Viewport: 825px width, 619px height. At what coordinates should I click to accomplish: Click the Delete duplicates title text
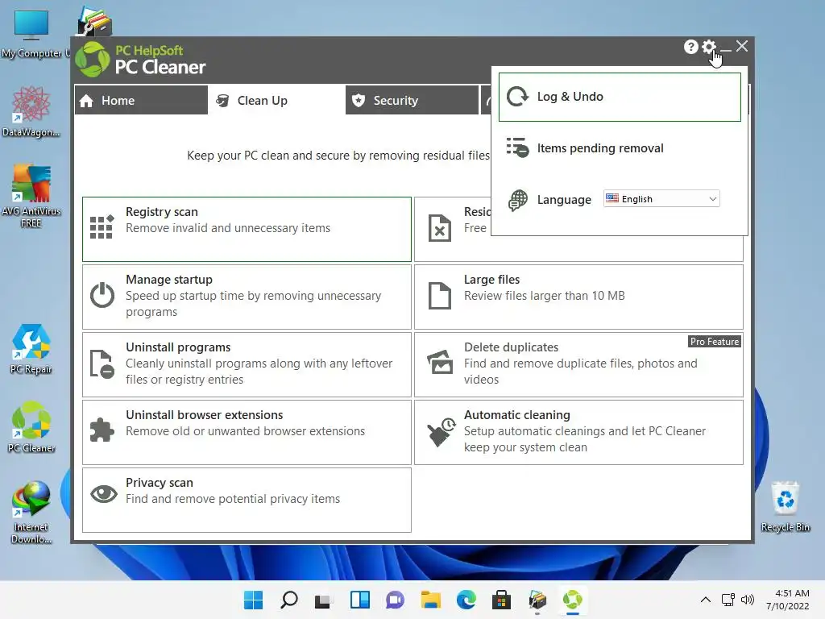pyautogui.click(x=511, y=347)
